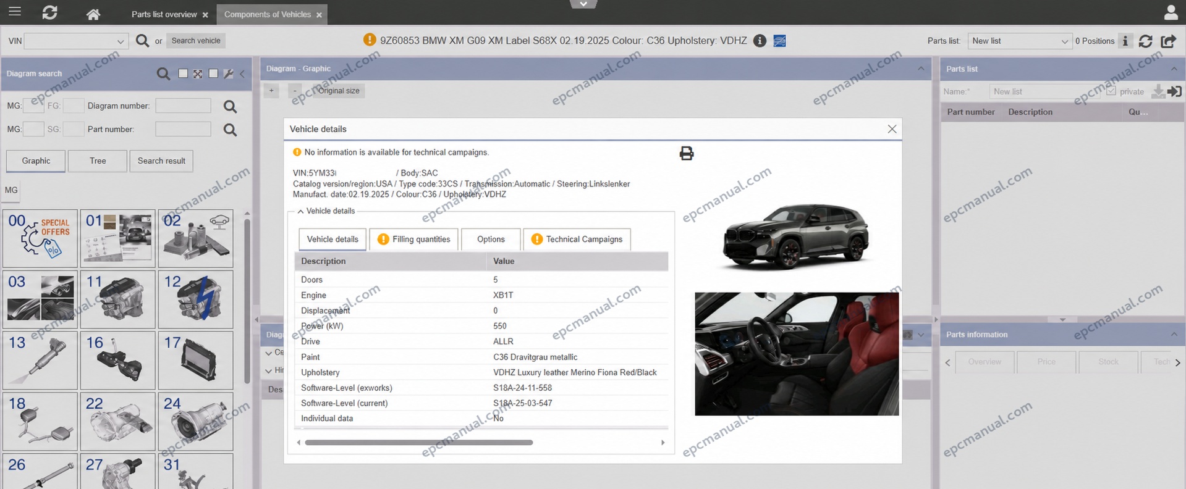1186x489 pixels.
Task: Select the Graphic view button
Action: click(36, 161)
